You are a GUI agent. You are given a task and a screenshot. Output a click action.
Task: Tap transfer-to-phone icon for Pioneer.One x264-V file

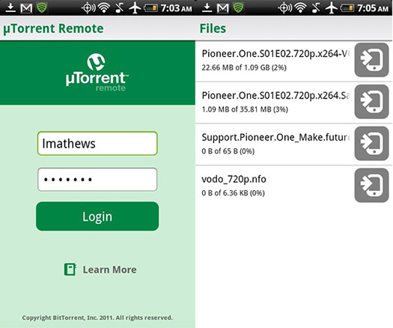pyautogui.click(x=372, y=60)
